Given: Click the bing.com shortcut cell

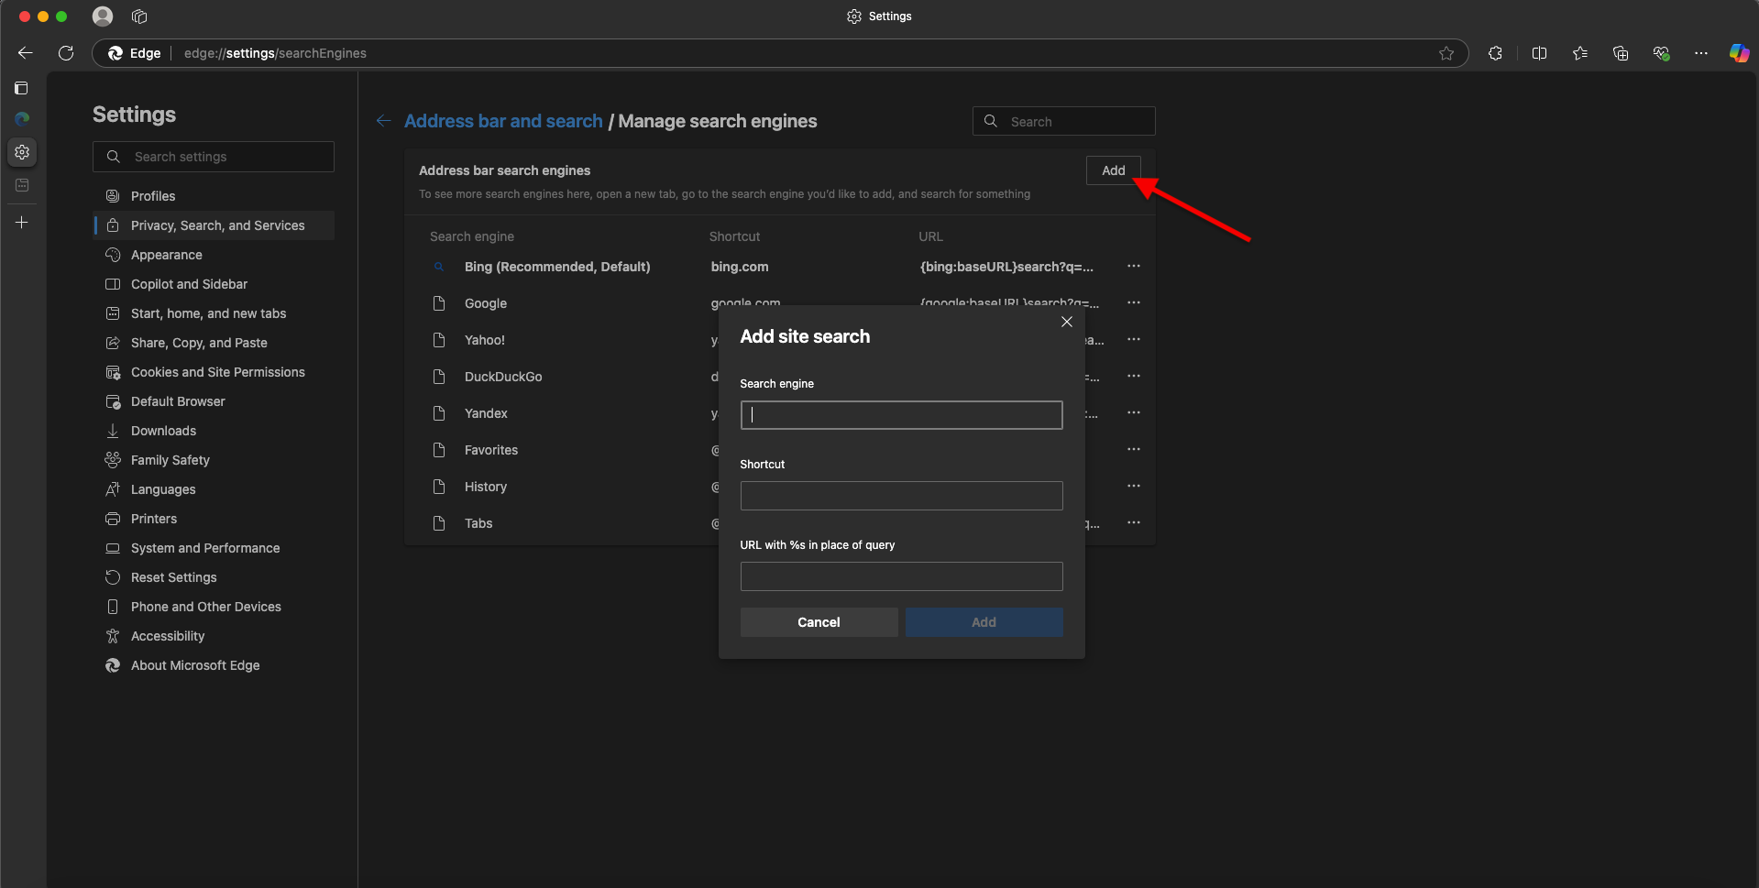Looking at the screenshot, I should (x=740, y=267).
